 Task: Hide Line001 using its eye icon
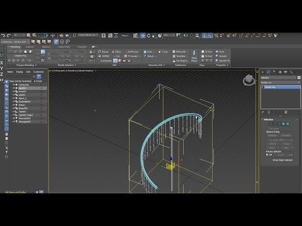click(x=14, y=95)
